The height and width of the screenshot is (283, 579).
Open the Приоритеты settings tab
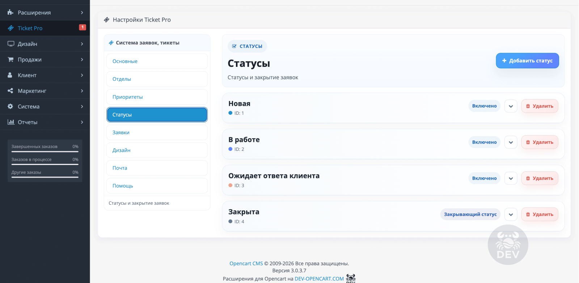(x=157, y=97)
